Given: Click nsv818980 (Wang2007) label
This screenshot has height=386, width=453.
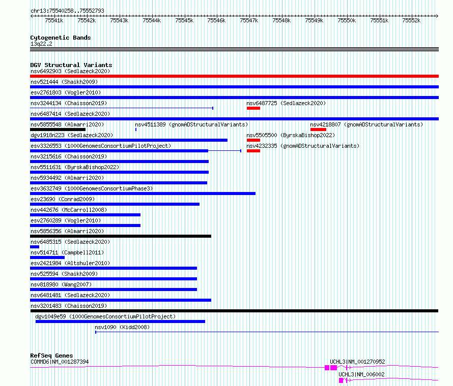Looking at the screenshot, I should [x=61, y=284].
